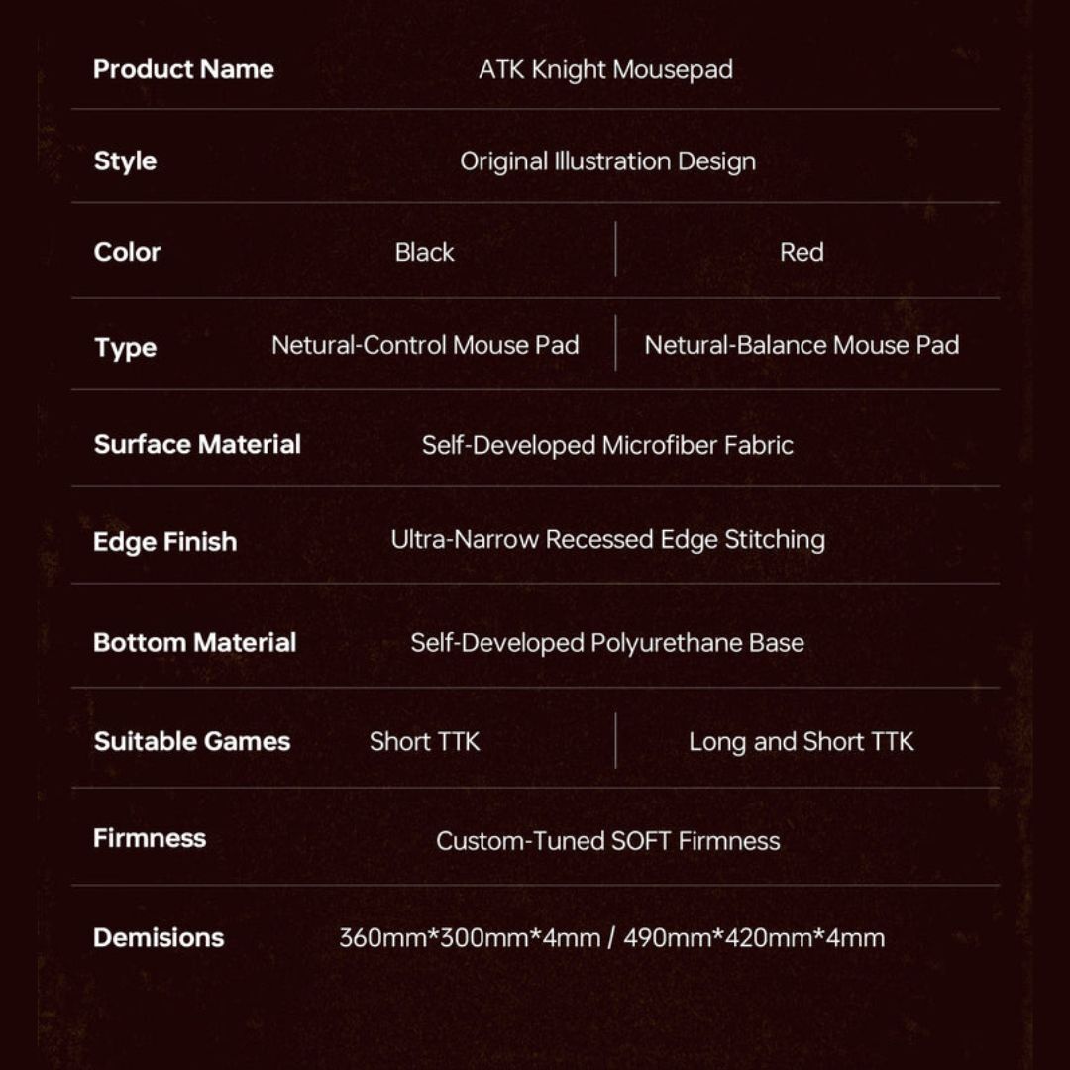Select 'Ultra-Narrow Recessed Edge Stitching' text
This screenshot has height=1070, width=1070.
click(607, 540)
